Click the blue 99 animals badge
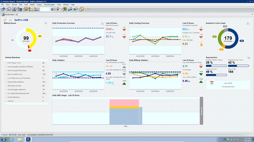This screenshot has width=254, height=142. point(242,41)
